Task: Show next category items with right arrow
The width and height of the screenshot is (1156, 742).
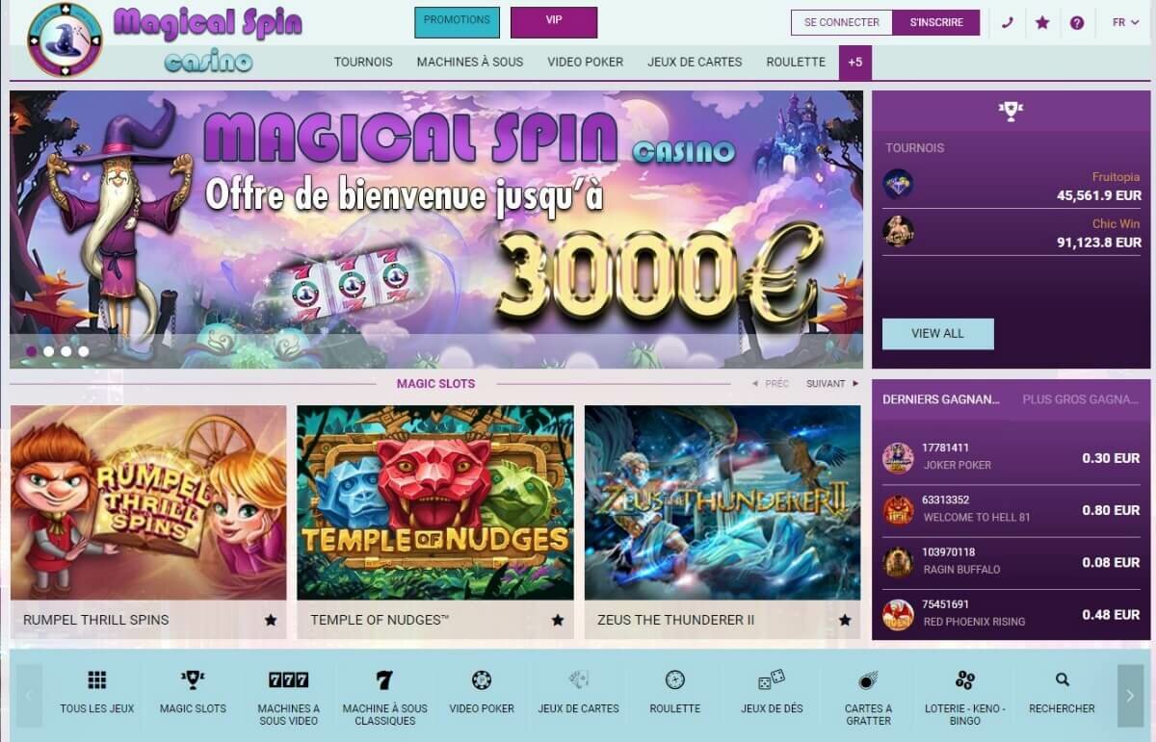Action: (1131, 694)
